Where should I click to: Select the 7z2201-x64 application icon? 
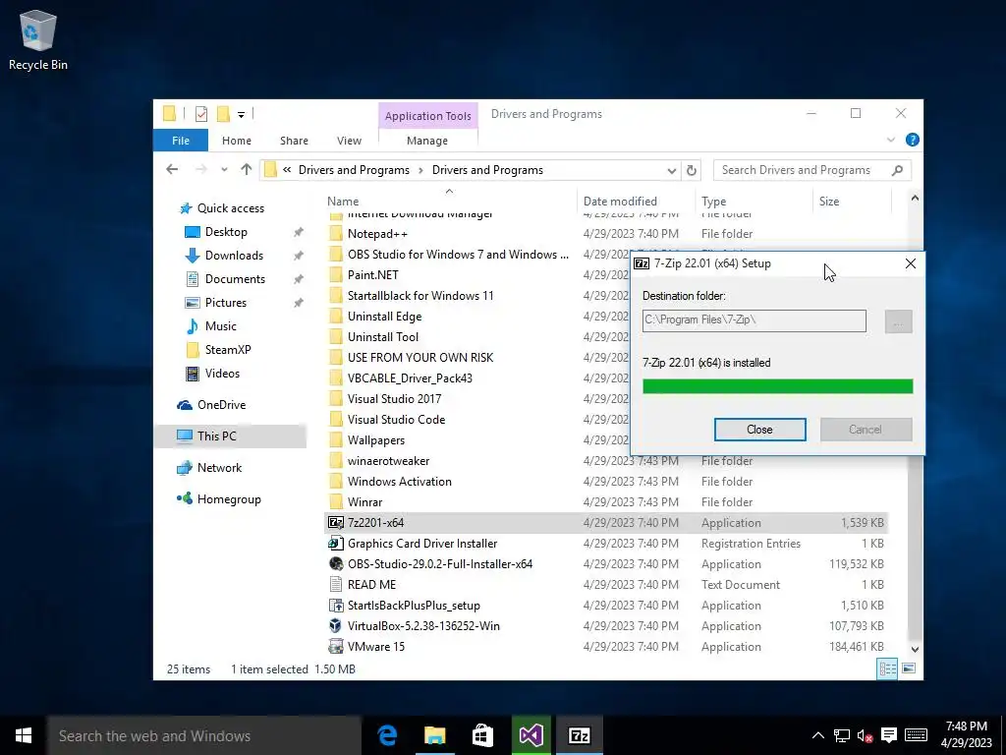336,523
